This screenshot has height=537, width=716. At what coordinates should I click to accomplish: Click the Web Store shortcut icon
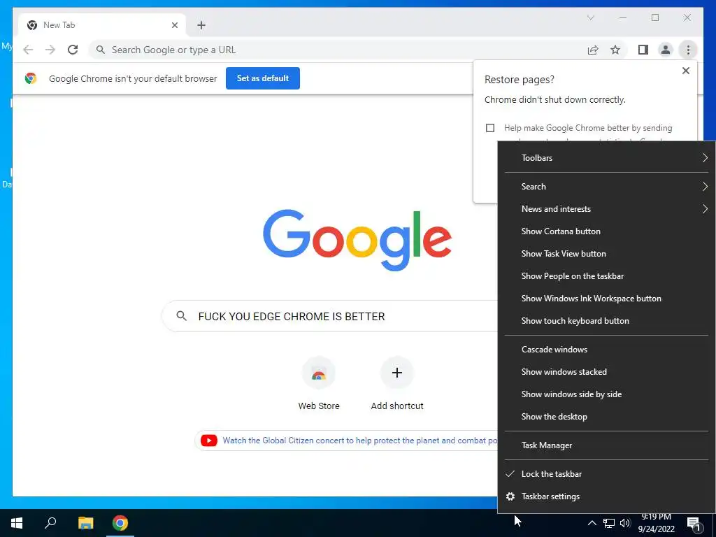[x=319, y=373]
